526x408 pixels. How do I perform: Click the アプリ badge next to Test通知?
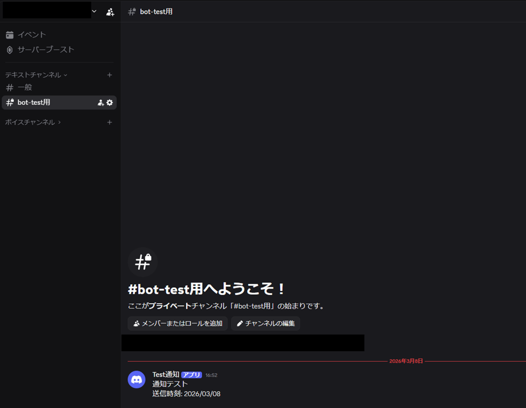pyautogui.click(x=191, y=375)
